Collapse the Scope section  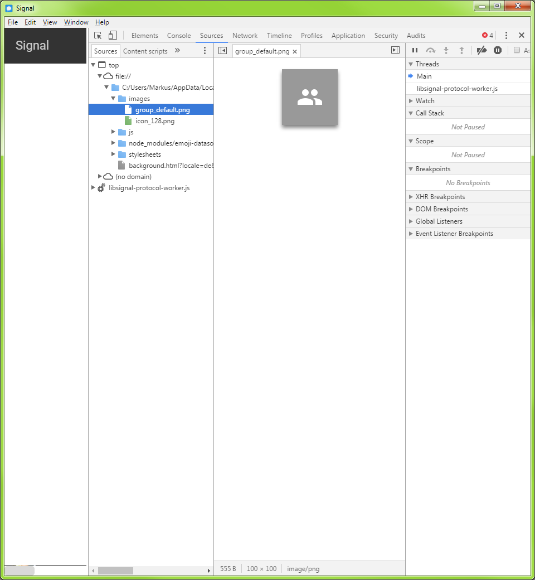click(x=468, y=141)
